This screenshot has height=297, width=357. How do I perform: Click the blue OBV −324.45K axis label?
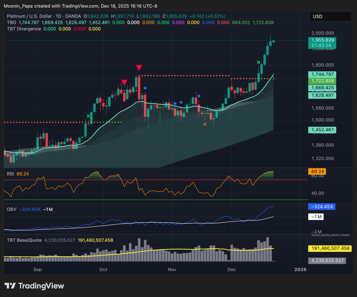coord(321,207)
